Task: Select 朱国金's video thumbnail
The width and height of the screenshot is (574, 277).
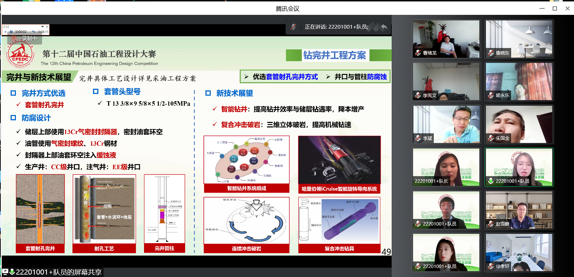Action: pos(519,124)
